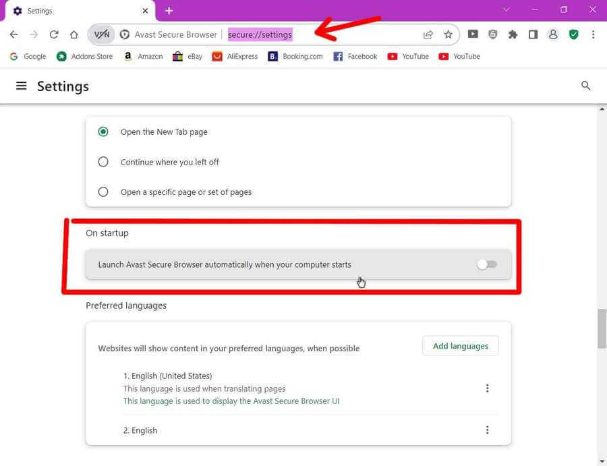Close the Settings tab
The width and height of the screenshot is (607, 466).
(x=145, y=11)
